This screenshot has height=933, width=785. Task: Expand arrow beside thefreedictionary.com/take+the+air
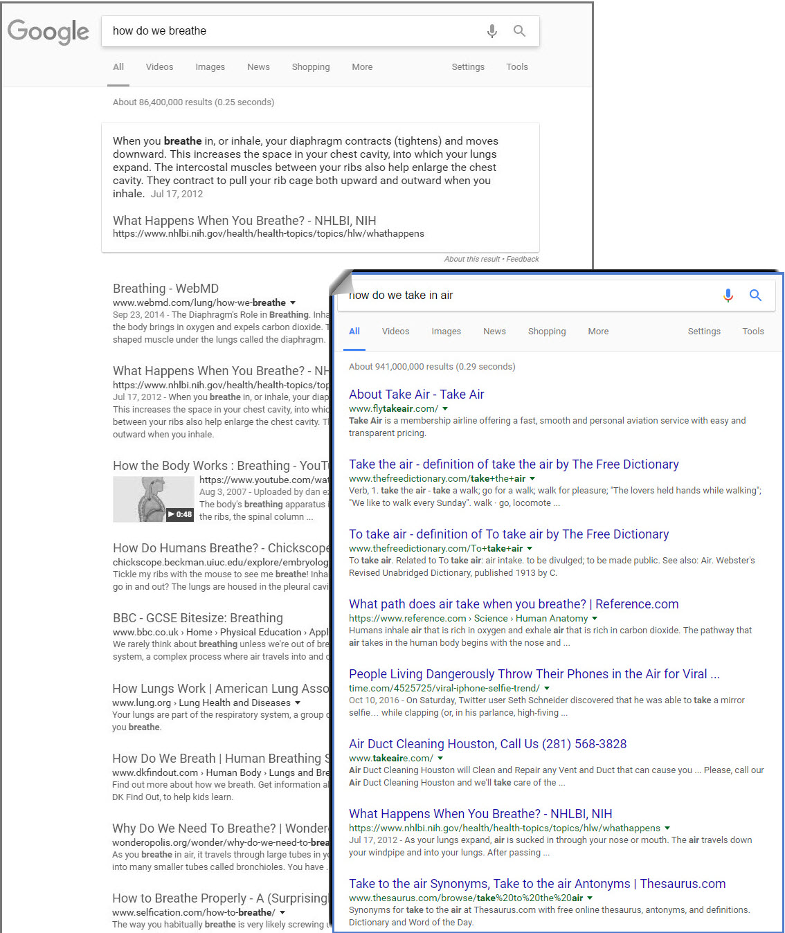[x=532, y=479]
